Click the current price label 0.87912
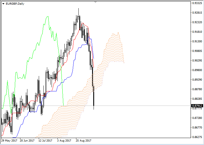The image size is (204, 145). point(197,106)
